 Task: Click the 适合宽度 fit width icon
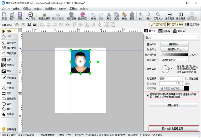tap(170, 15)
